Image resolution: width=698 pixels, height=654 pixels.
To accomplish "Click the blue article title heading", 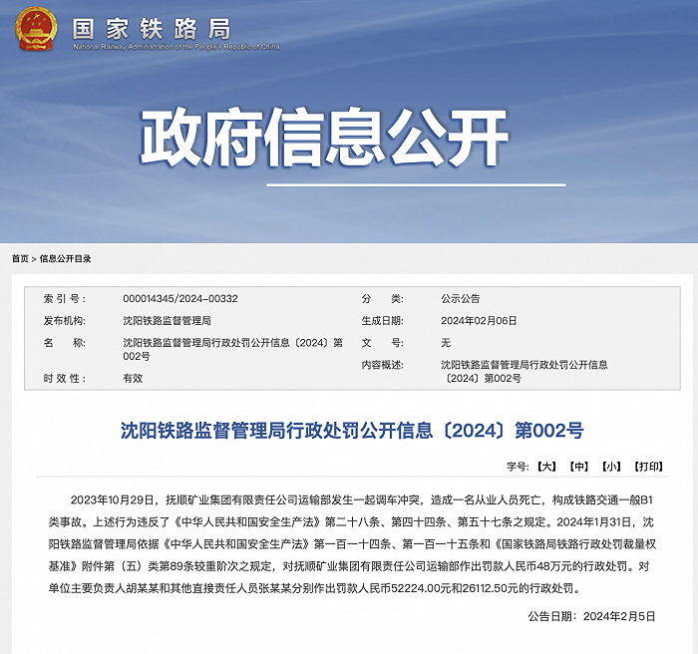I will pos(351,431).
